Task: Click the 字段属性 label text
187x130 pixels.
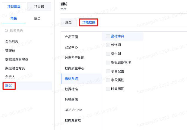Action: click(x=118, y=80)
